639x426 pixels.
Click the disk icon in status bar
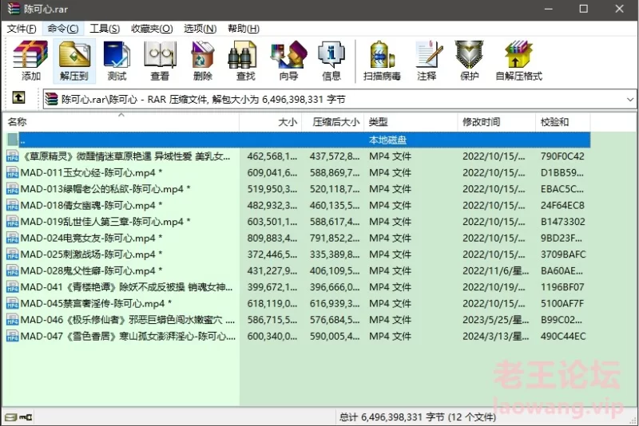tap(11, 417)
